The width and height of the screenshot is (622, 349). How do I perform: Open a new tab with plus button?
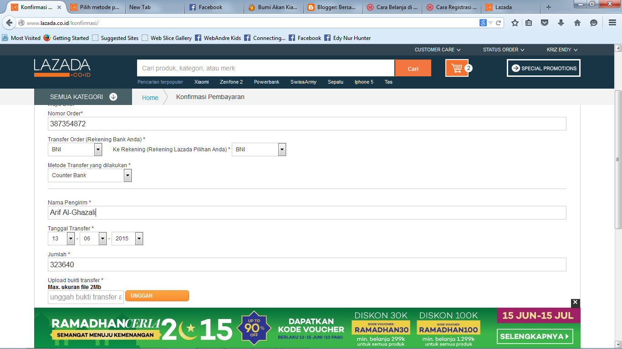coord(549,7)
